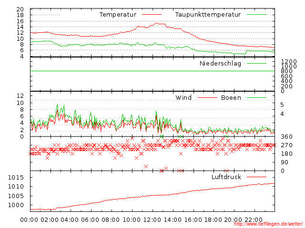Click the 5 on the right wind scale
The image size is (305, 228).
point(282,105)
